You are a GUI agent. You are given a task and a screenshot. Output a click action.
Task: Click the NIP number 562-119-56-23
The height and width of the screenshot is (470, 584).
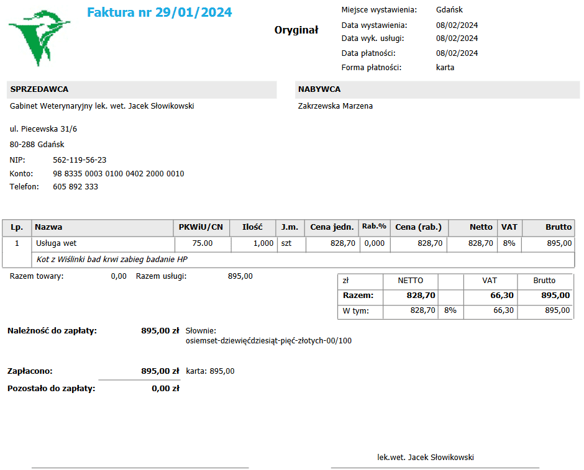point(80,160)
